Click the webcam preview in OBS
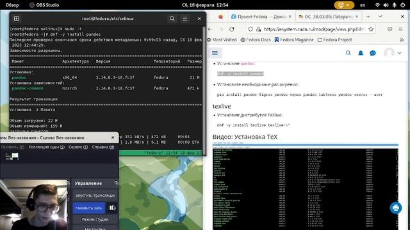The width and height of the screenshot is (410, 230). coord(34,205)
